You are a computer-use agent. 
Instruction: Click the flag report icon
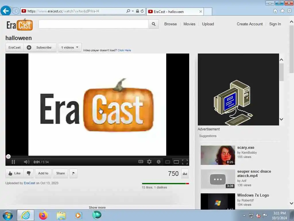tap(73, 173)
